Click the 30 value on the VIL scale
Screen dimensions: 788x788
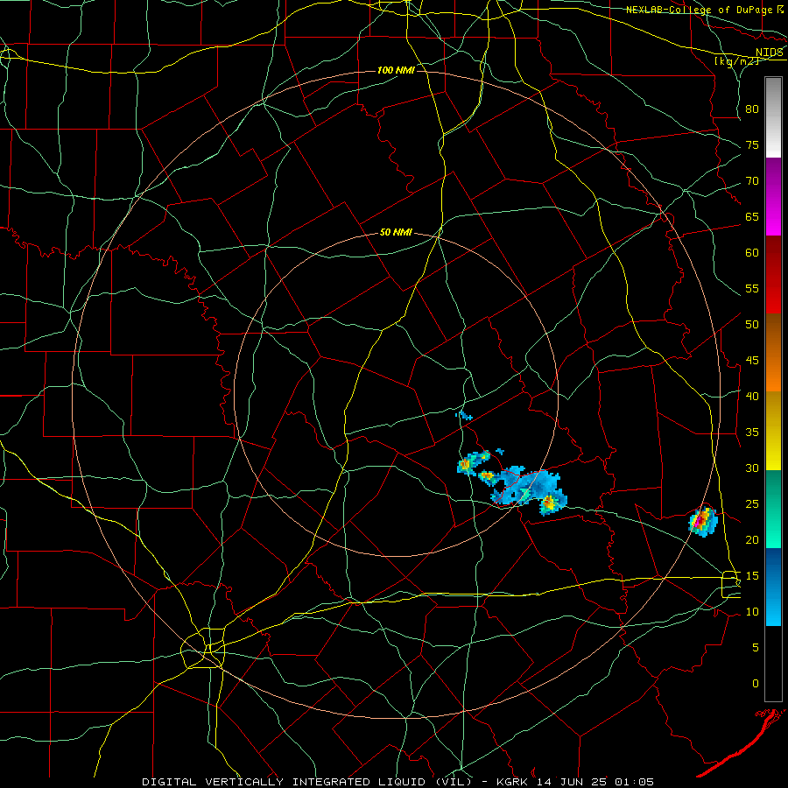[x=752, y=468]
